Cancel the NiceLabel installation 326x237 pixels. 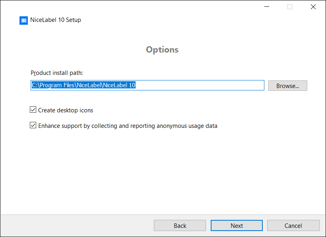[x=293, y=225]
